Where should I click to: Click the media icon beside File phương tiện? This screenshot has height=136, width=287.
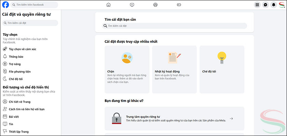[x=5, y=71]
